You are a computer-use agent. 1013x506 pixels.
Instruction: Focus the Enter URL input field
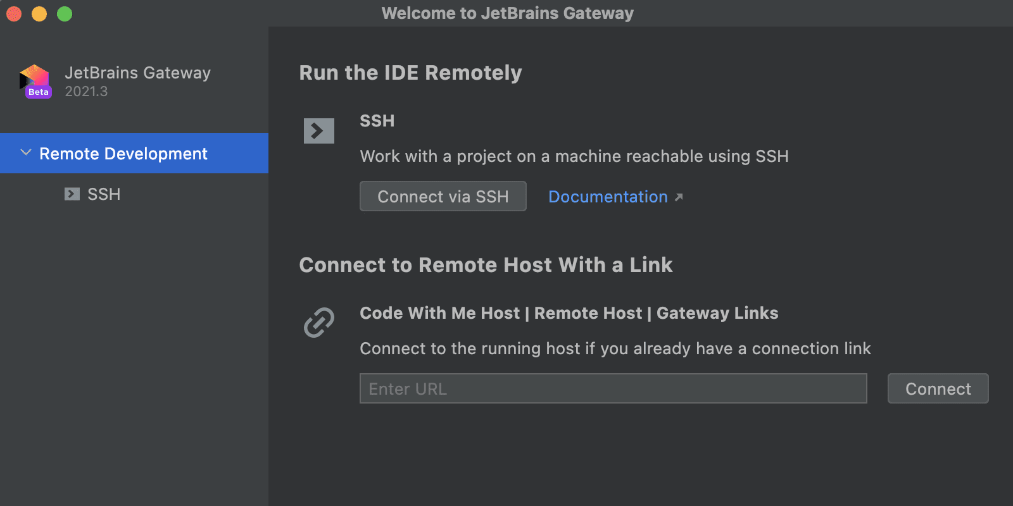613,388
